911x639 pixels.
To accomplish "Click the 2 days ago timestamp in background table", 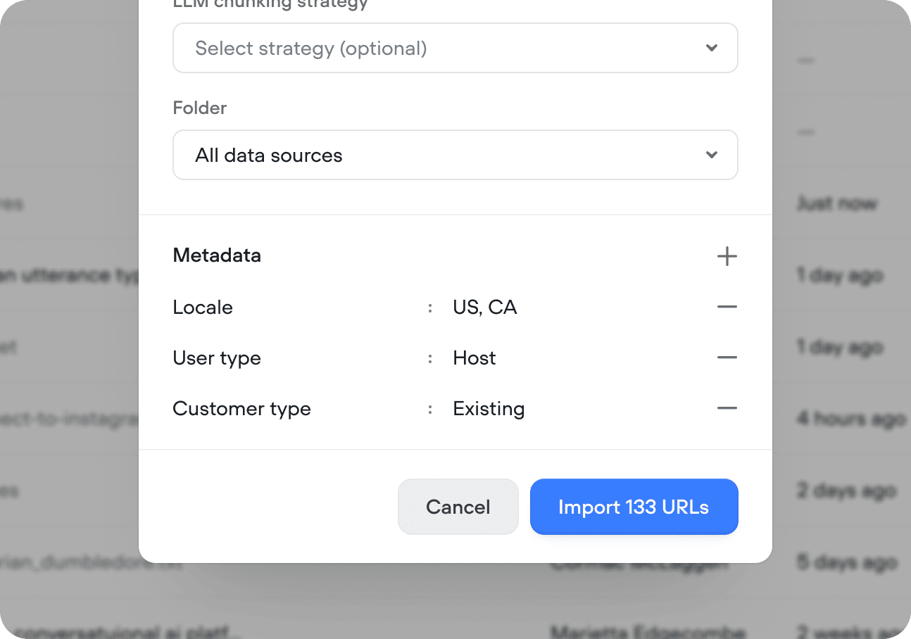I will (x=847, y=491).
